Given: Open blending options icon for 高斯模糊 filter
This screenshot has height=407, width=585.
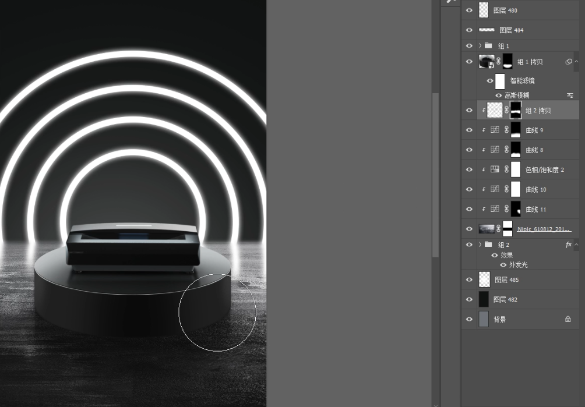Looking at the screenshot, I should (x=570, y=95).
